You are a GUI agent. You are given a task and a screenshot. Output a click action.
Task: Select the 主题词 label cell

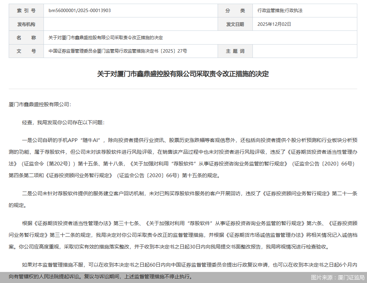[235, 51]
